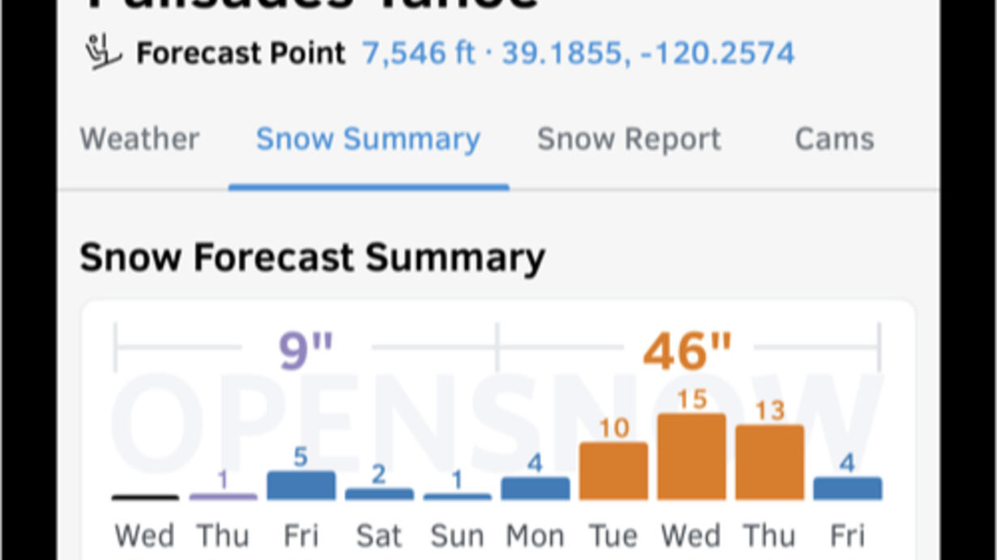The image size is (997, 560).
Task: Tap the orange Thursday 13 inch bar
Action: click(769, 462)
